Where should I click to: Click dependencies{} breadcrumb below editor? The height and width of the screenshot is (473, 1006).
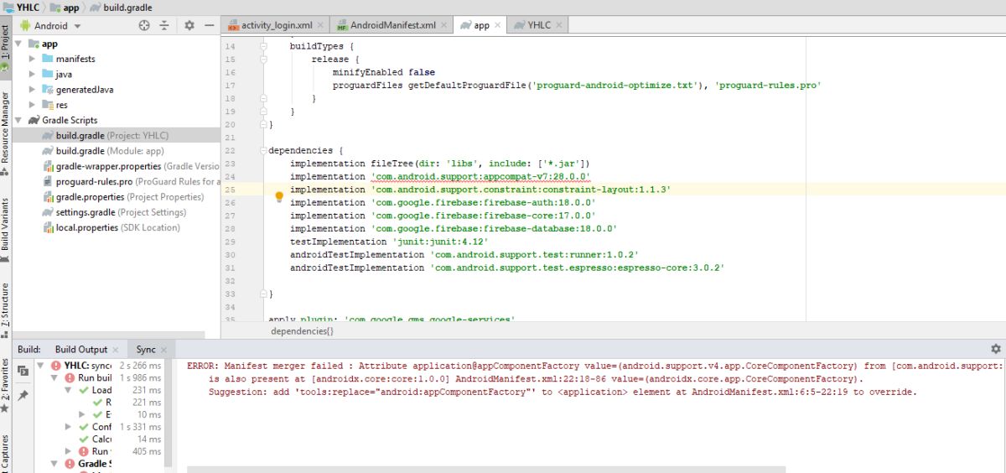(x=302, y=332)
